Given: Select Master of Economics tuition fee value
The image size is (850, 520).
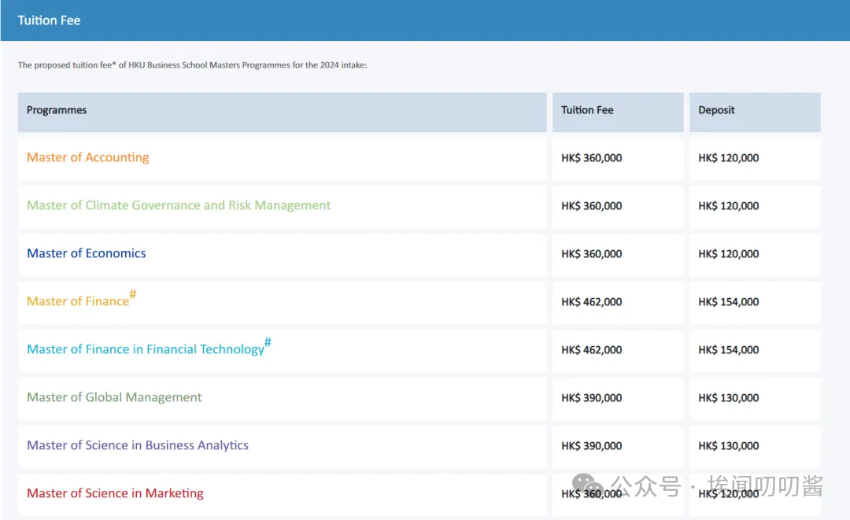Looking at the screenshot, I should pyautogui.click(x=591, y=254).
